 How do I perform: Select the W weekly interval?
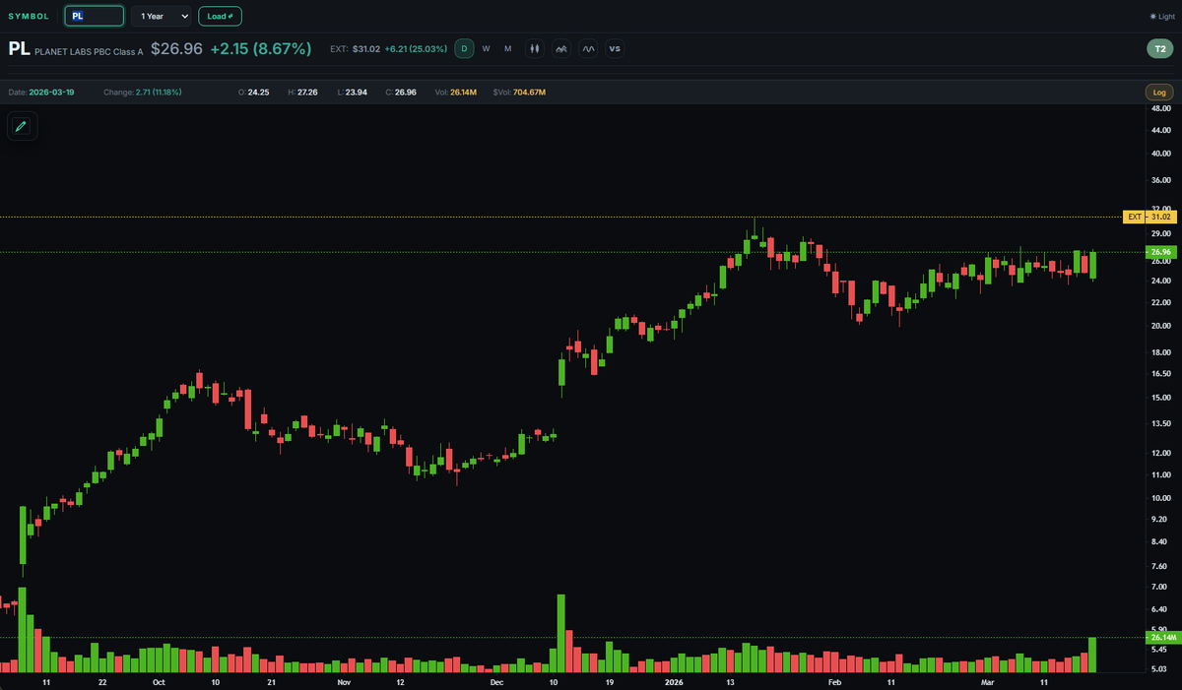pos(486,48)
